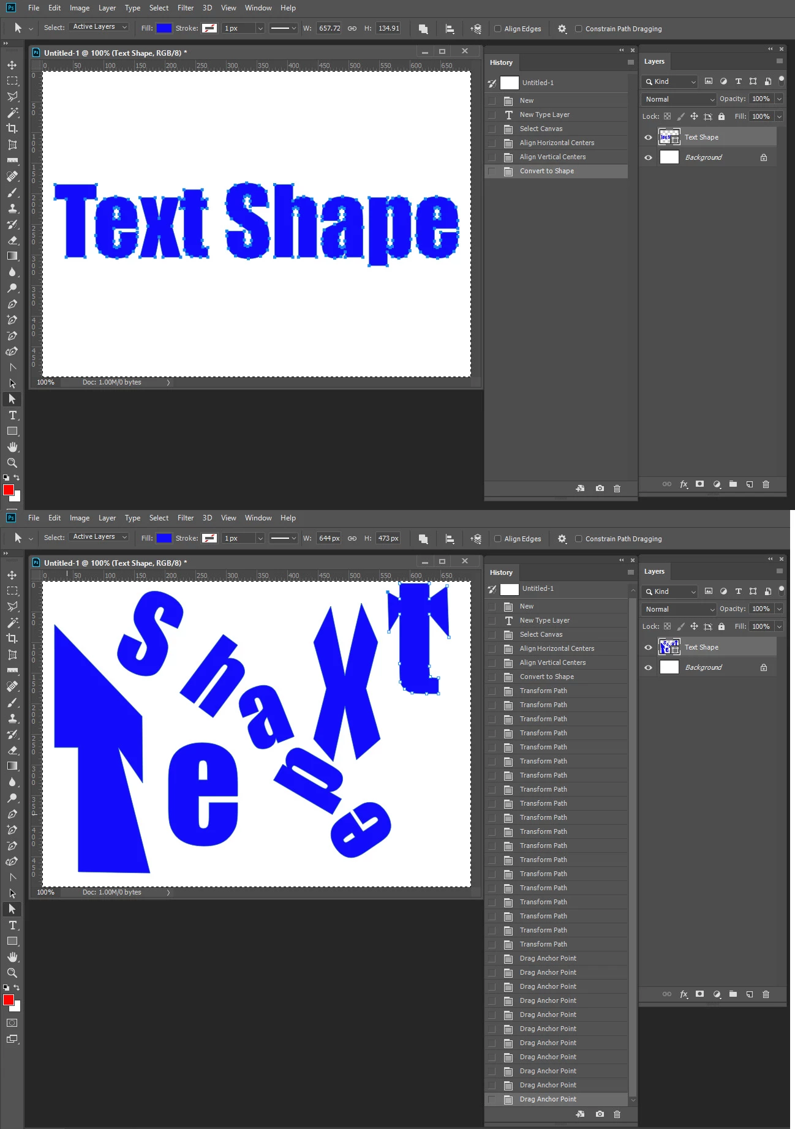Image resolution: width=795 pixels, height=1129 pixels.
Task: Hide the Background layer in the top Layers panel
Action: click(648, 157)
